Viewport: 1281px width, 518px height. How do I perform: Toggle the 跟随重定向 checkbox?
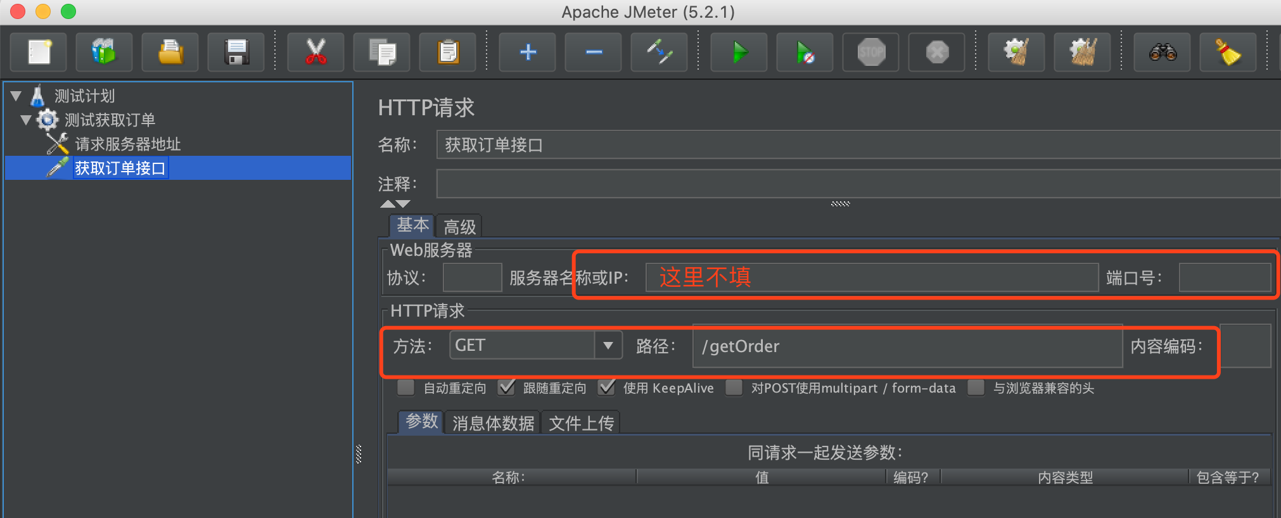(506, 388)
